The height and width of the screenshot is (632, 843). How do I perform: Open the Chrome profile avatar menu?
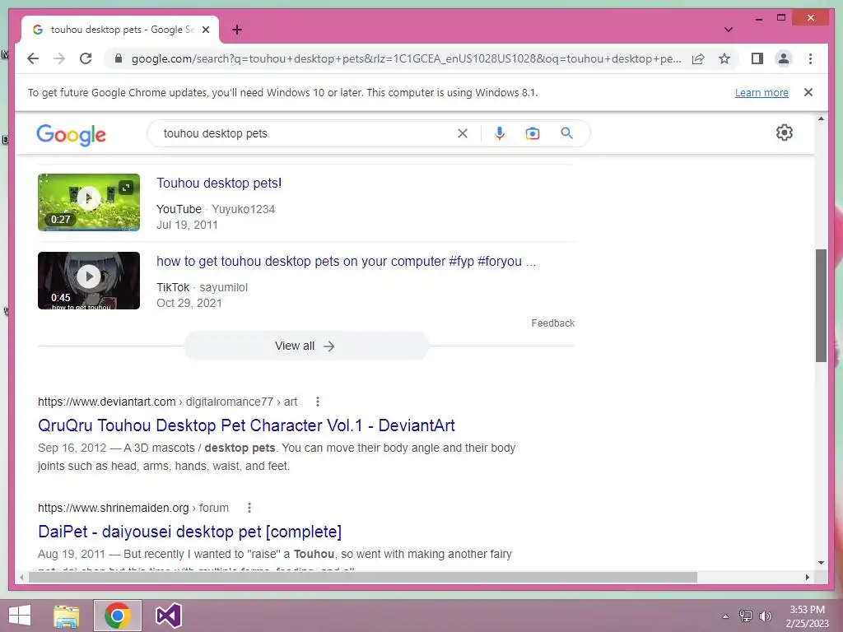[x=784, y=58]
